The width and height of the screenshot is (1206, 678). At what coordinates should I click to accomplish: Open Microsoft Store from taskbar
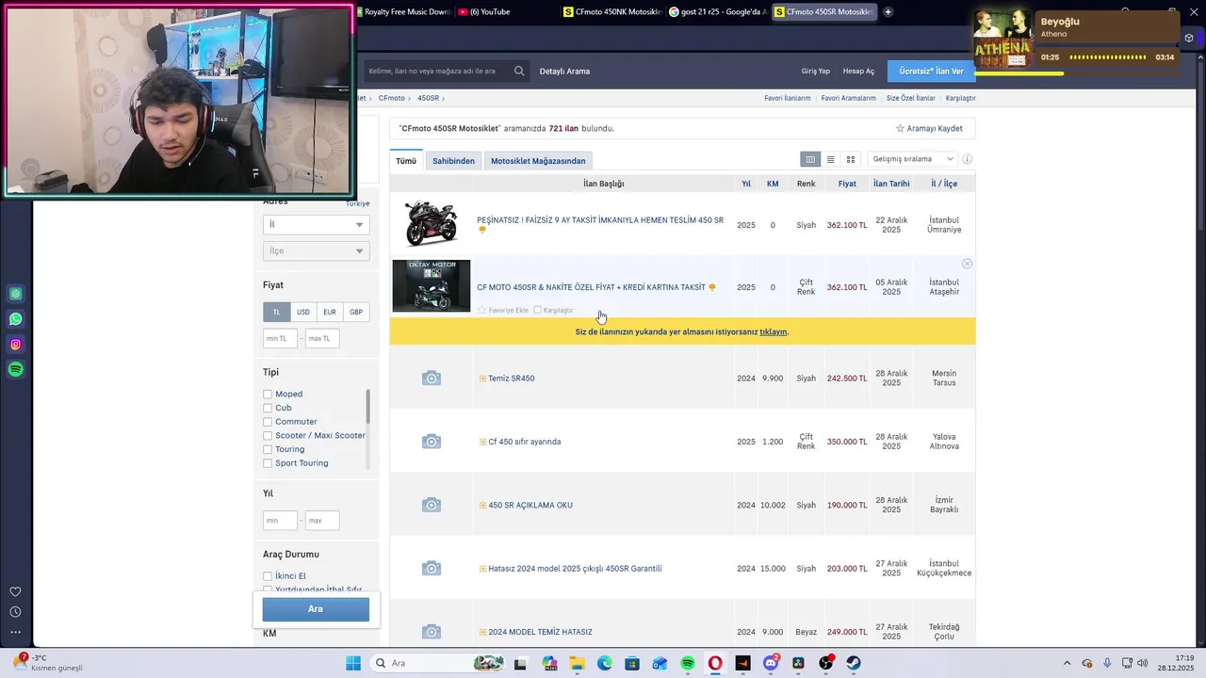point(632,663)
